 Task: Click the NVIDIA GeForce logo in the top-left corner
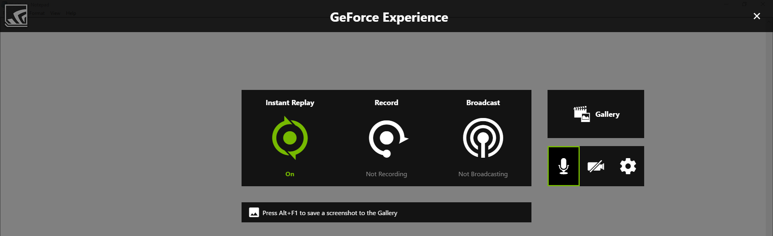(x=16, y=16)
